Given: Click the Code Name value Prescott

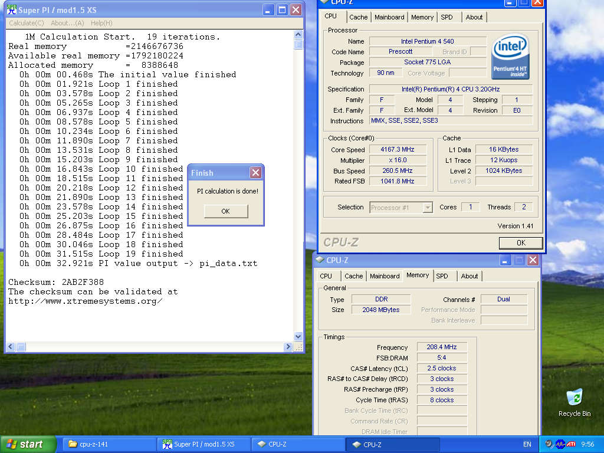Looking at the screenshot, I should click(401, 52).
